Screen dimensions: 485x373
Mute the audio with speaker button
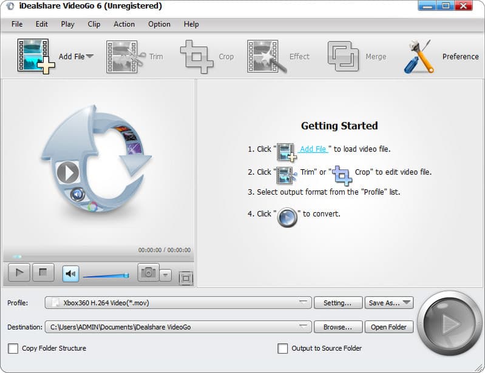pyautogui.click(x=70, y=274)
